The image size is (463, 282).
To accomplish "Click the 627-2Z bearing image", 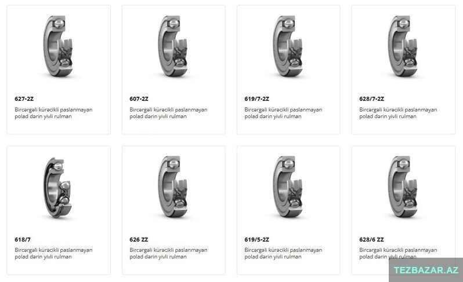I will pos(58,46).
